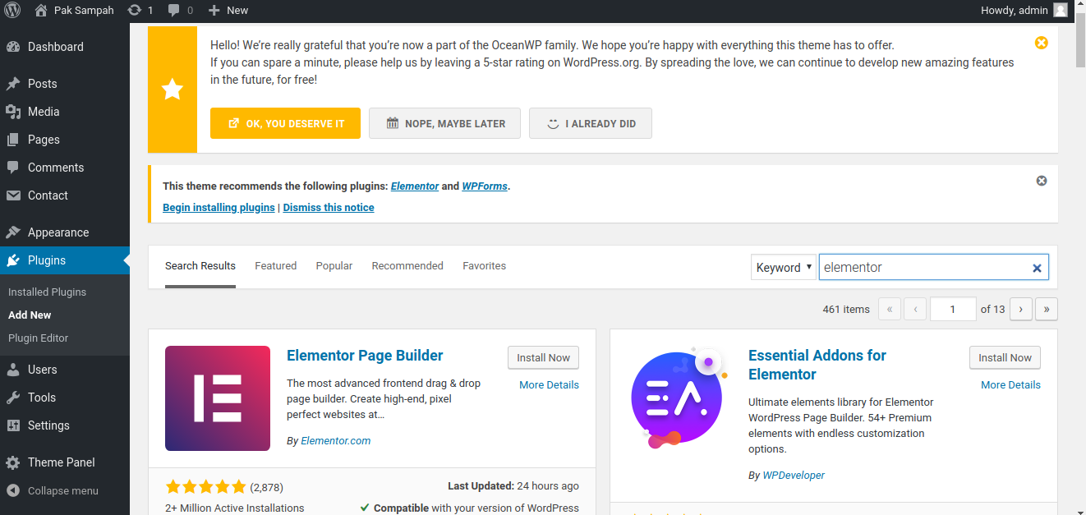Click the Begin installing plugins link

coord(219,208)
